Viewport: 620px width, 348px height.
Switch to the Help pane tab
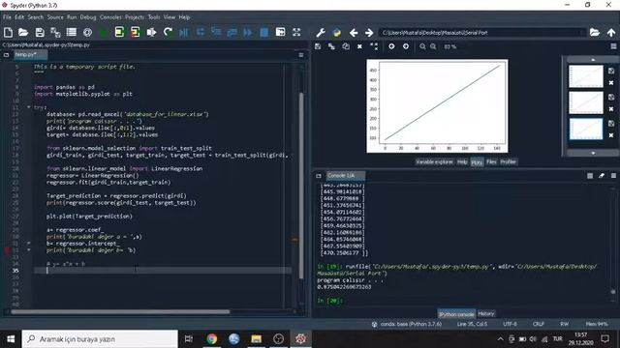462,161
